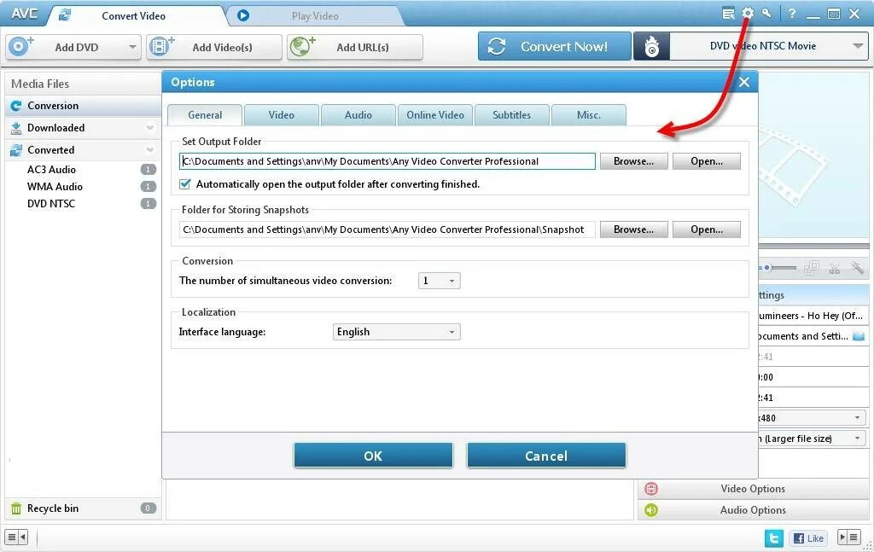Click the AVC logo icon
Image resolution: width=874 pixels, height=552 pixels.
pos(24,14)
